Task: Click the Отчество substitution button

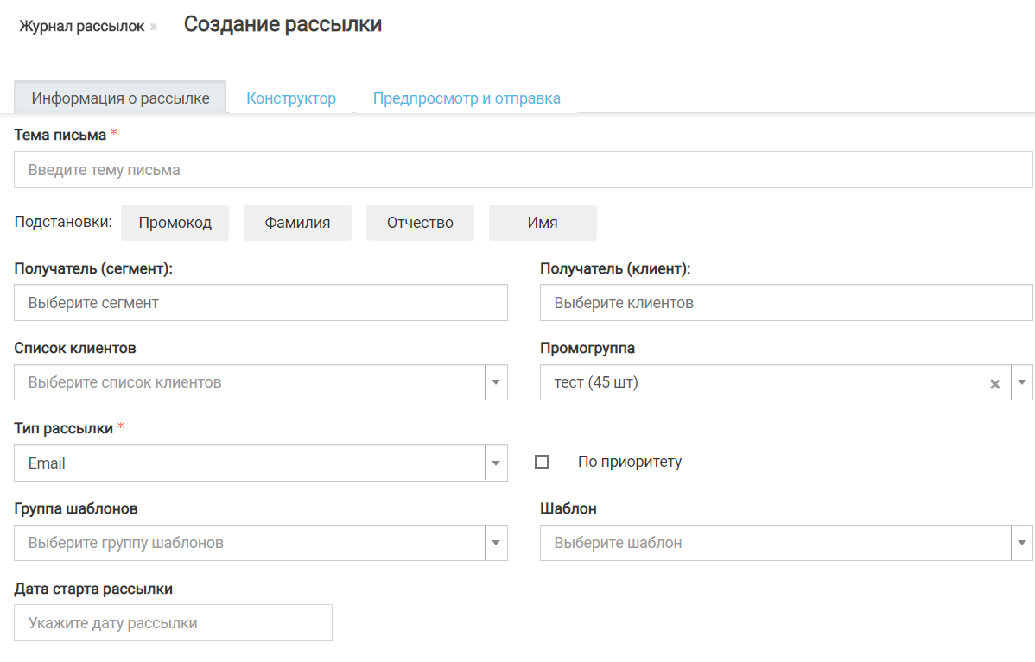Action: click(420, 223)
